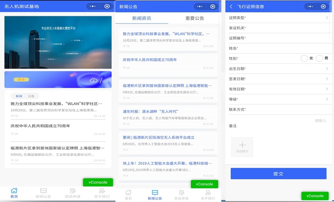The width and height of the screenshot is (334, 202).
Task: Open home article 致力全球顶尖科技事业发展
Action: tap(58, 110)
